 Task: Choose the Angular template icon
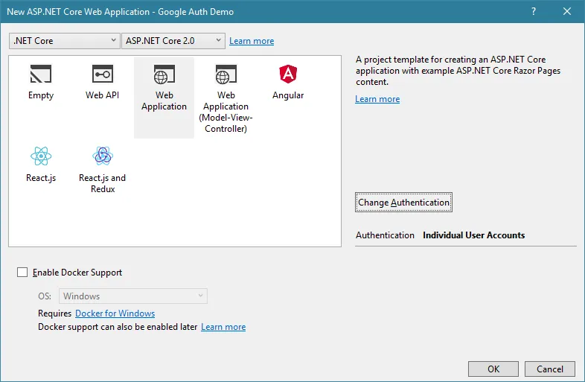(288, 74)
